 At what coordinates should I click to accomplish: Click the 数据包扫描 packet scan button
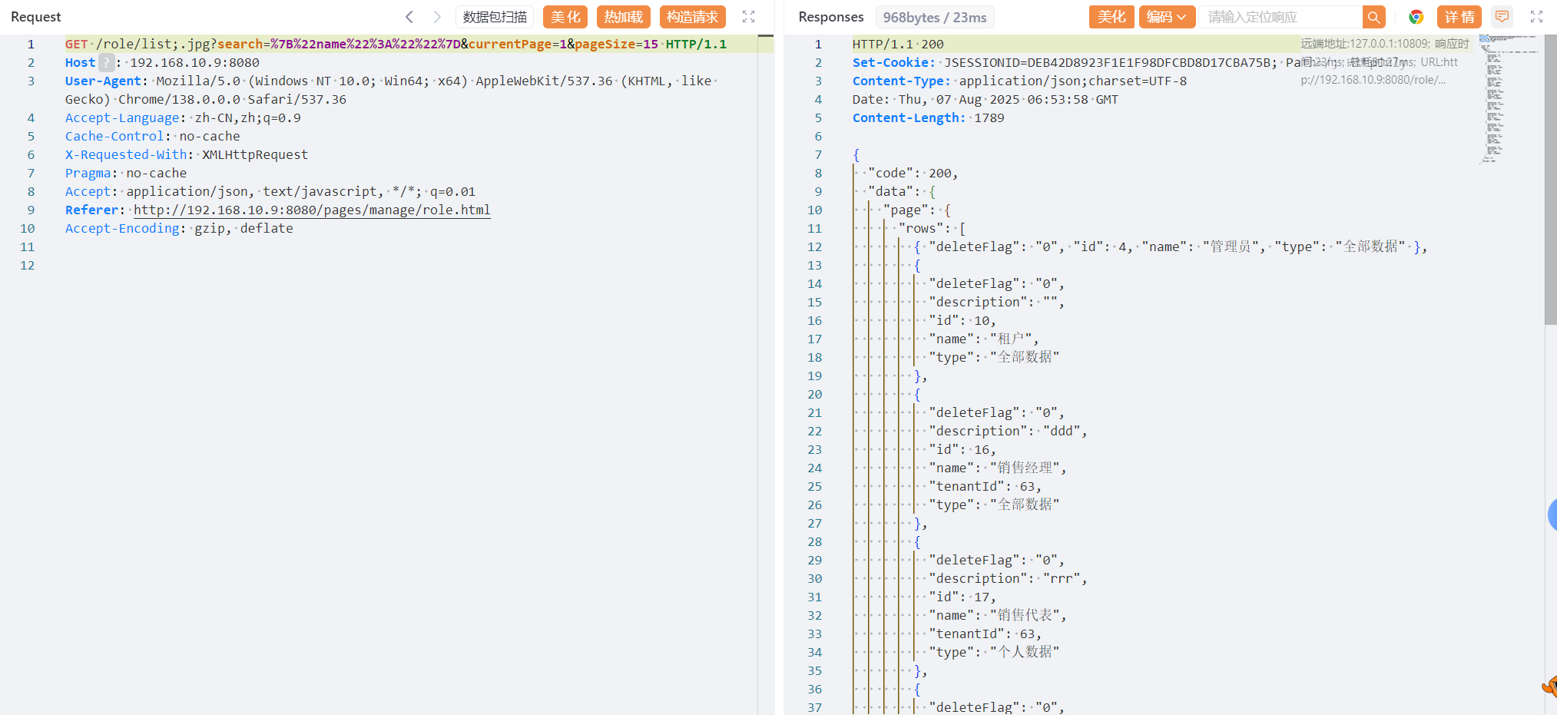tap(495, 17)
